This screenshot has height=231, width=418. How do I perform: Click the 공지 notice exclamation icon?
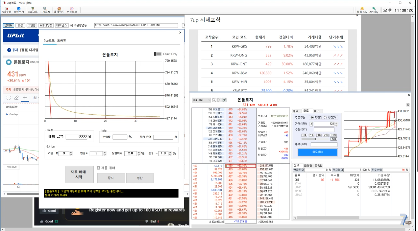click(9, 50)
